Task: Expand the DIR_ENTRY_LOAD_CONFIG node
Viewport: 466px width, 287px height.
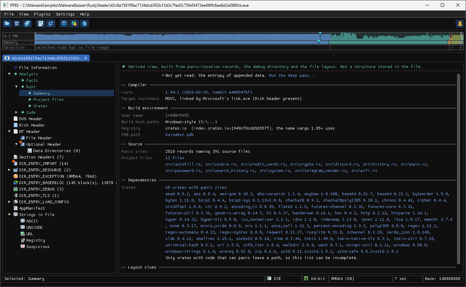Action: click(x=9, y=202)
